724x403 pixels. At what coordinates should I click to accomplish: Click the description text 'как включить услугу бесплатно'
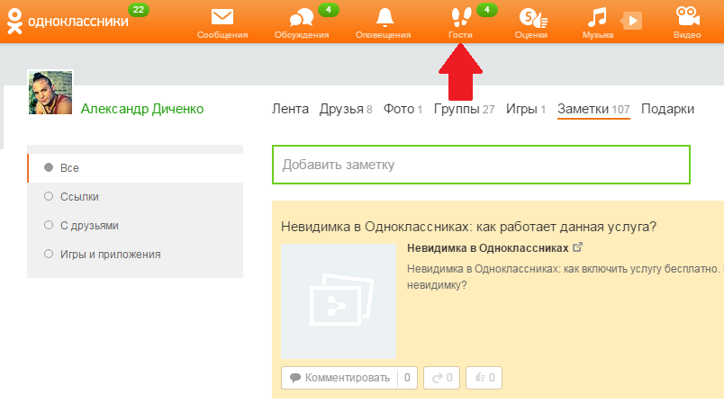click(x=641, y=269)
